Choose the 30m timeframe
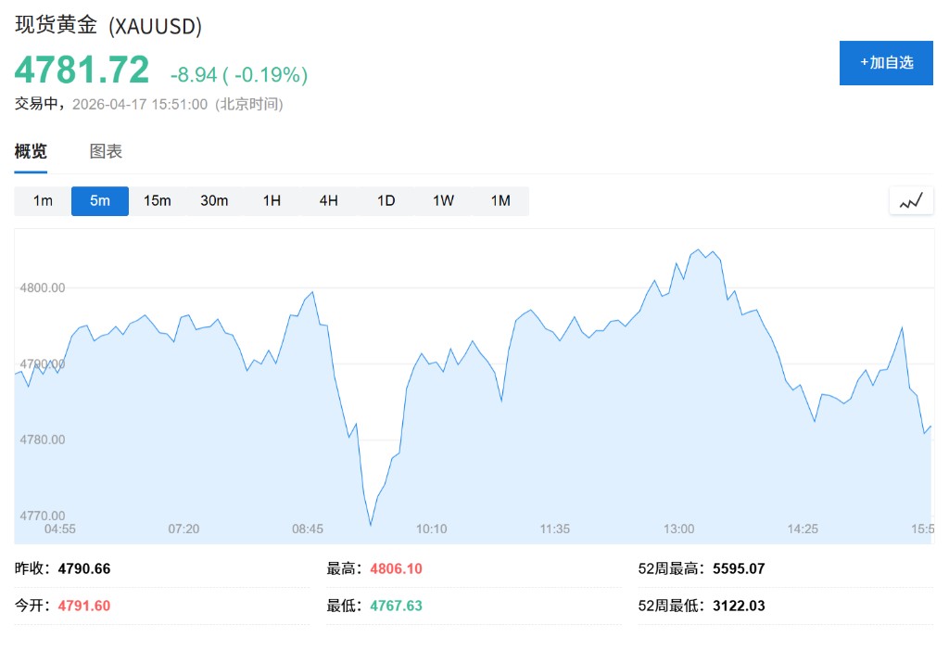The width and height of the screenshot is (949, 651). click(x=214, y=201)
